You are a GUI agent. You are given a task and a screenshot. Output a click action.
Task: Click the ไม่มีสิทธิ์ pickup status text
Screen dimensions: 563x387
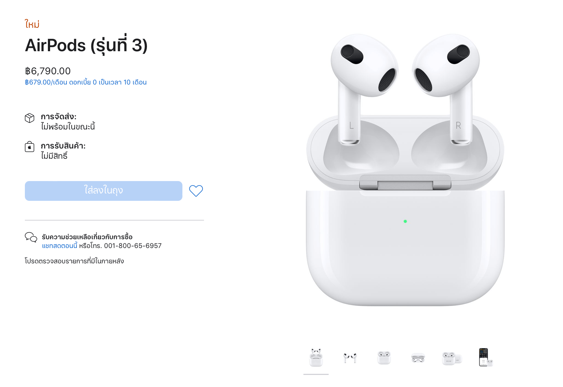pyautogui.click(x=54, y=156)
